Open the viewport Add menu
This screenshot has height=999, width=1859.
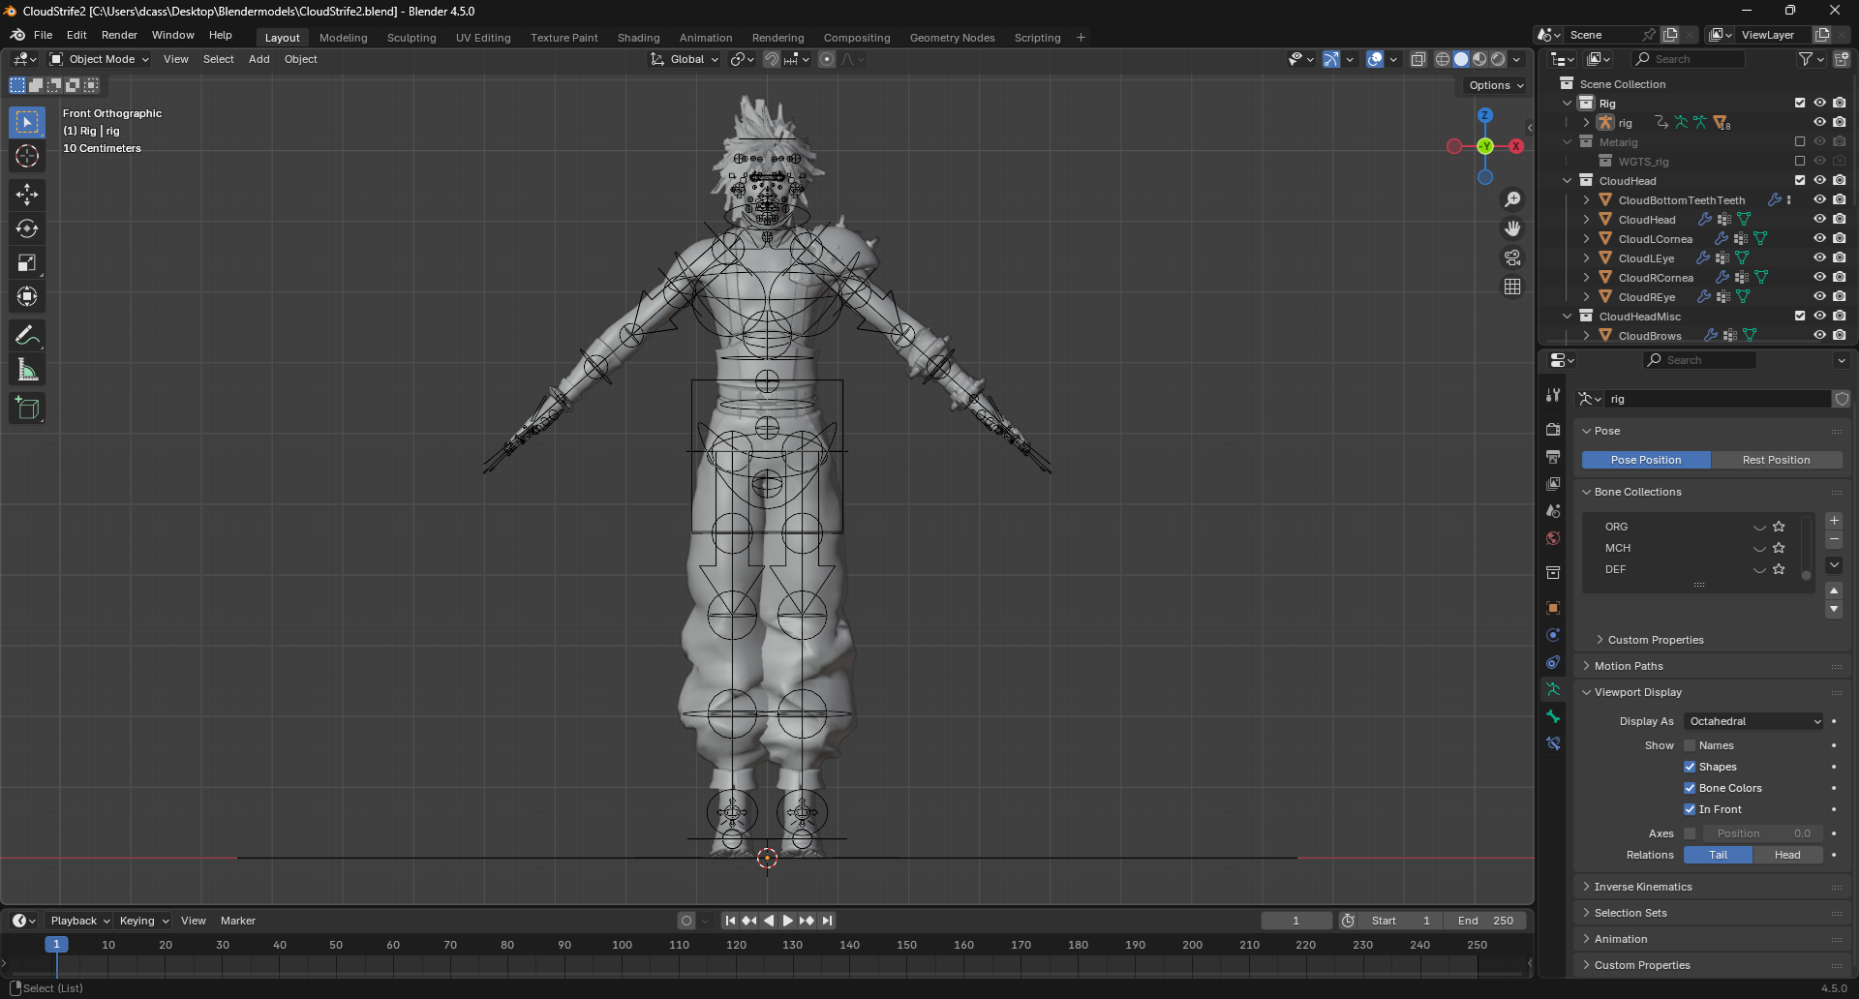[259, 59]
